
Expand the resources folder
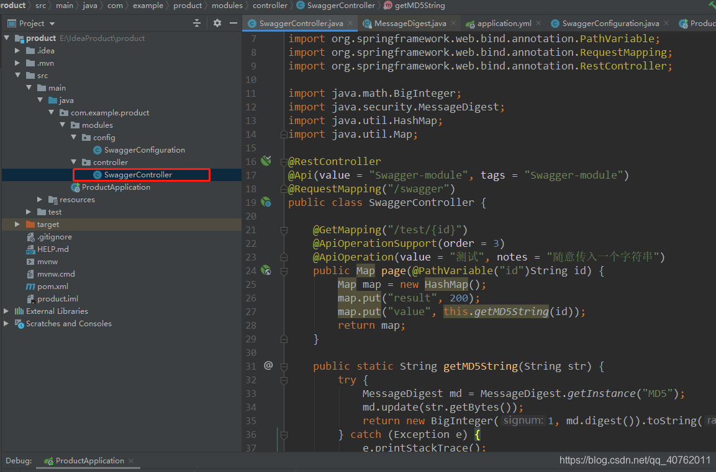pyautogui.click(x=40, y=199)
